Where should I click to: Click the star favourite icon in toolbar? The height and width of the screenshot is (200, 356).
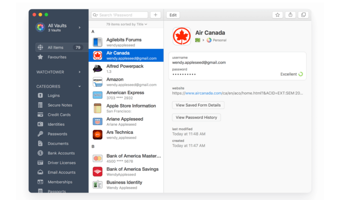278,15
